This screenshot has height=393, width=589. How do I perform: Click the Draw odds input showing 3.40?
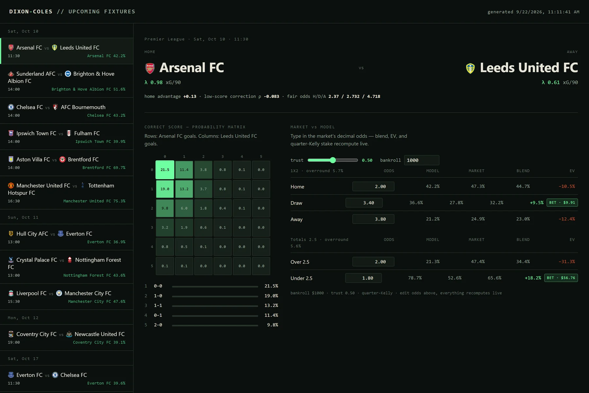(364, 203)
